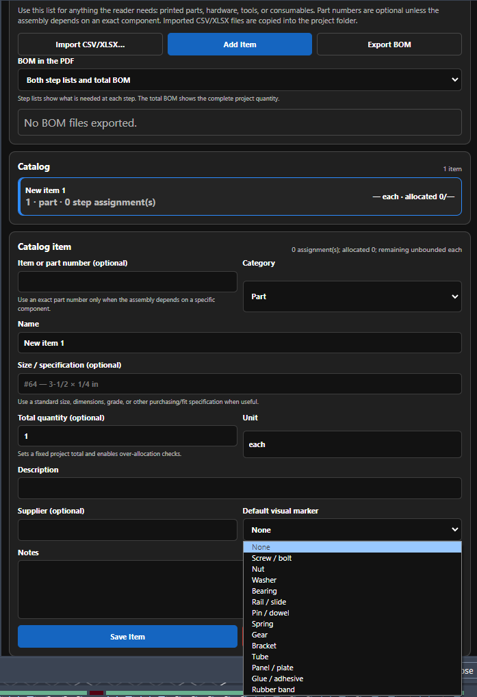
Task: Choose the Rubber band marker option
Action: click(352, 690)
